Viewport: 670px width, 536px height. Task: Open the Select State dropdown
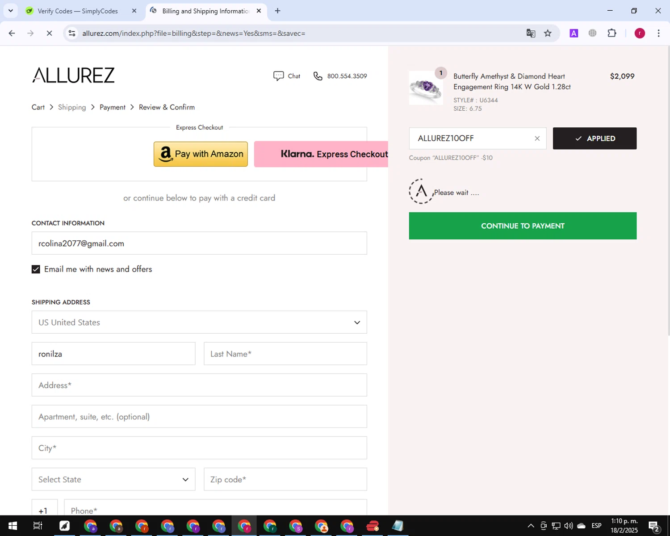click(x=113, y=479)
